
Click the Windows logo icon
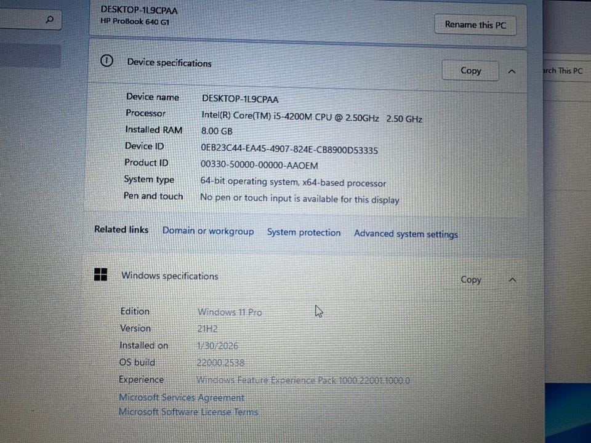tap(100, 274)
